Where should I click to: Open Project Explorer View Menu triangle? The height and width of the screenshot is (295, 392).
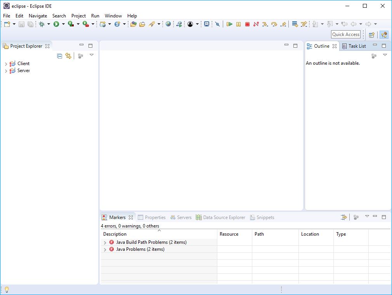coord(92,55)
